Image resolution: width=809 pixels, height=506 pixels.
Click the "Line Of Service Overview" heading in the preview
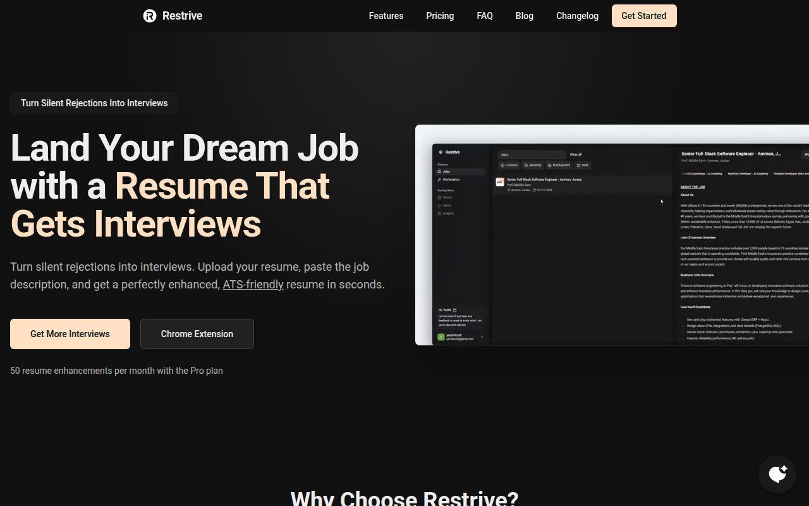698,238
